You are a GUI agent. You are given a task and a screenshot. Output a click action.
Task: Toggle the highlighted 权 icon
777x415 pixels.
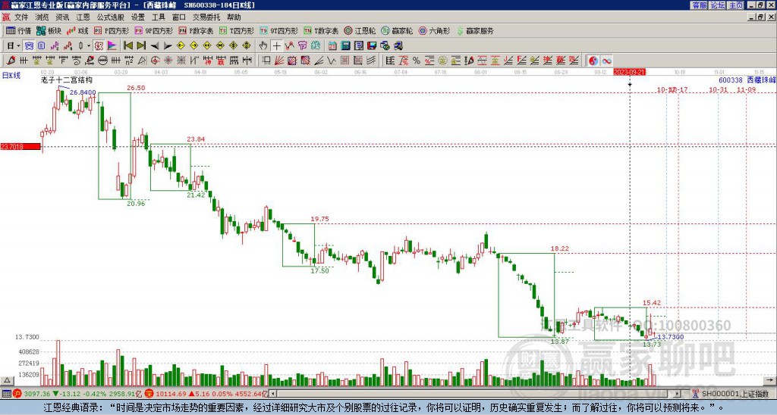99,46
